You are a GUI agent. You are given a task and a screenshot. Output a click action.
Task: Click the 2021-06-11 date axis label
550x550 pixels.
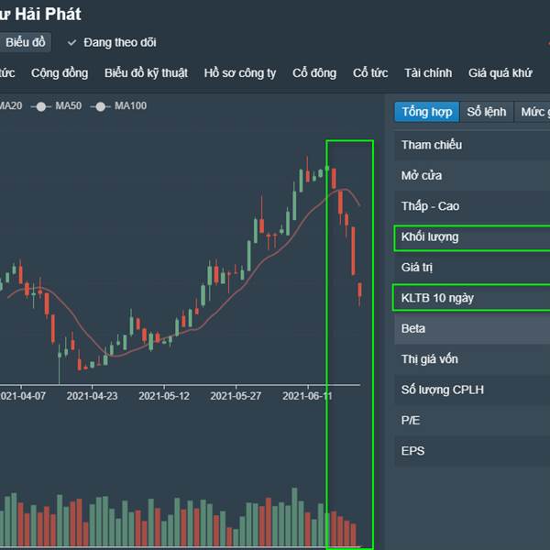coord(308,397)
